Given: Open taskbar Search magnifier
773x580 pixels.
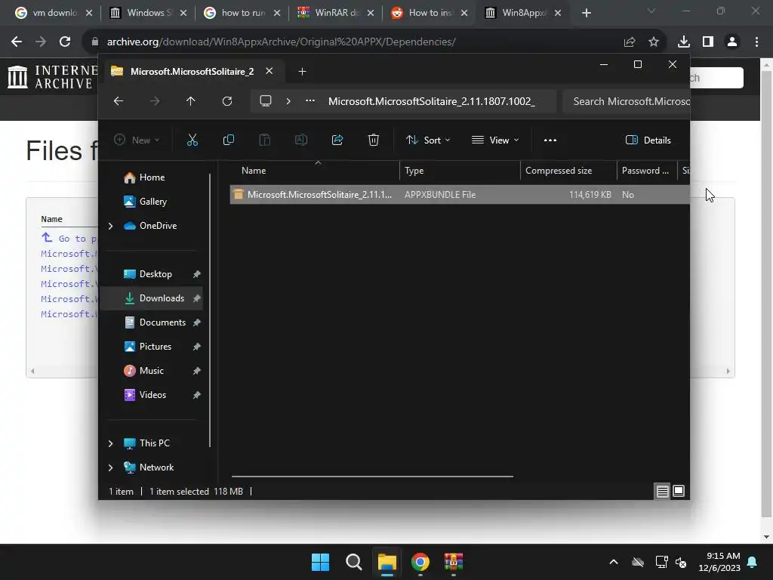Looking at the screenshot, I should pyautogui.click(x=353, y=562).
